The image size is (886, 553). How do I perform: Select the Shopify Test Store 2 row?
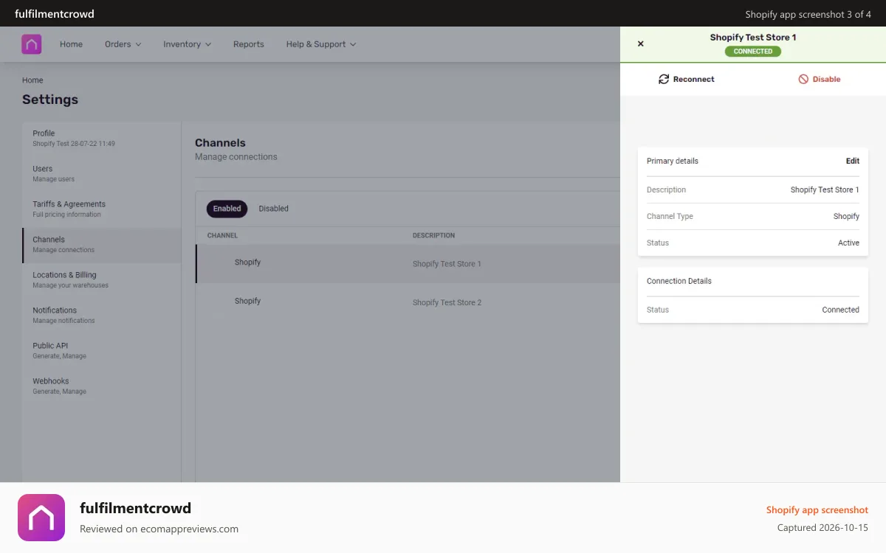[408, 302]
